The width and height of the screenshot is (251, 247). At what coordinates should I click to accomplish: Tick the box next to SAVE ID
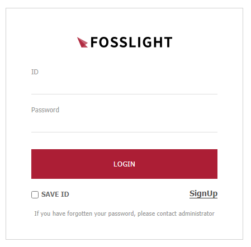[x=35, y=194]
